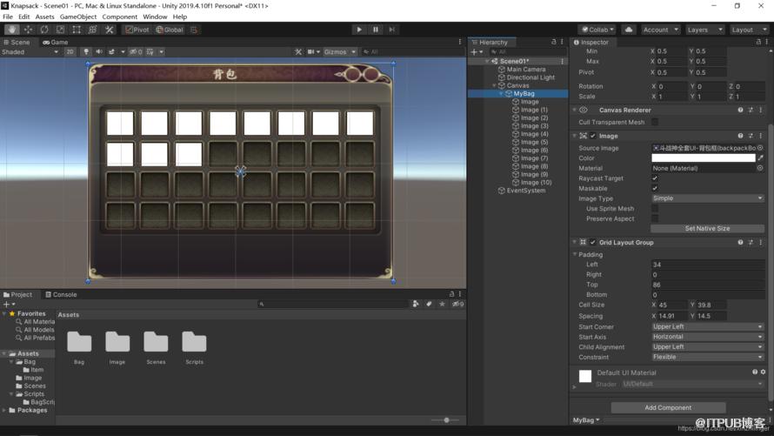Click Add Component button
Viewport: 774px width, 436px height.
pyautogui.click(x=668, y=408)
